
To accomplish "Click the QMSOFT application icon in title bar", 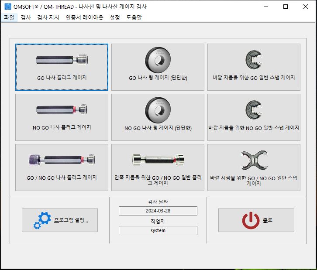I will click(x=8, y=7).
